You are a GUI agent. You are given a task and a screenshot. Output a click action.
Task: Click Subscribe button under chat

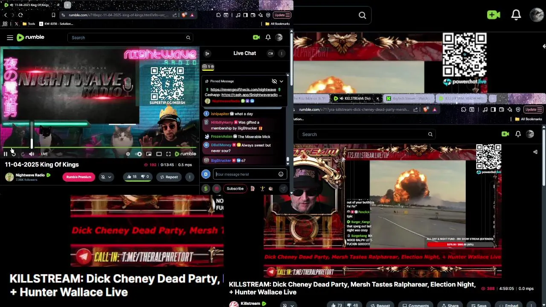tap(235, 188)
